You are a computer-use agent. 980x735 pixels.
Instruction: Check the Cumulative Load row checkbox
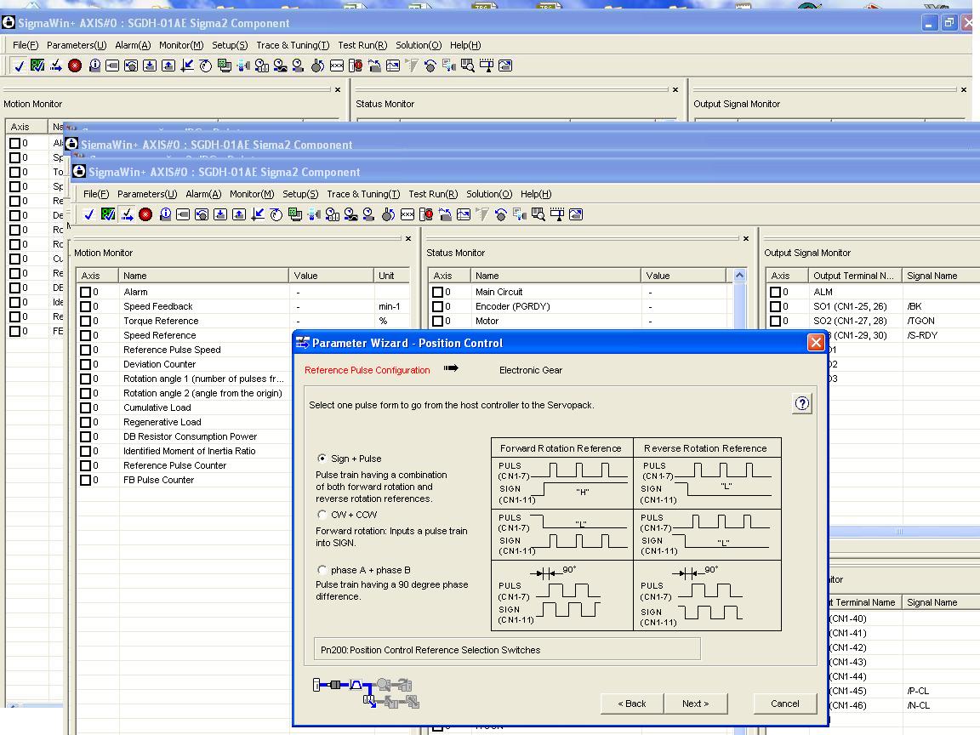point(86,407)
